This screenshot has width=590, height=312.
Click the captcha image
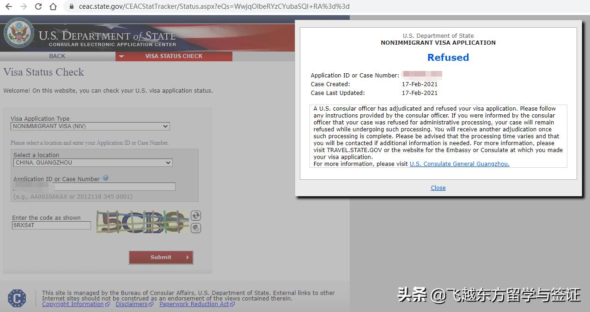click(143, 222)
